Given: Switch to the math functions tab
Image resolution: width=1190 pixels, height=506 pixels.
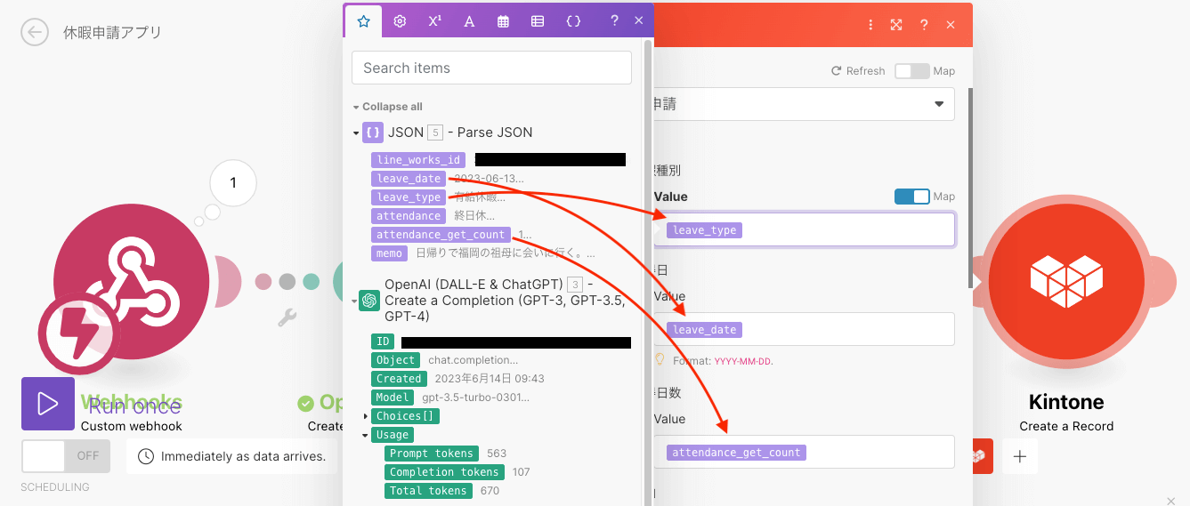Looking at the screenshot, I should click(x=434, y=21).
